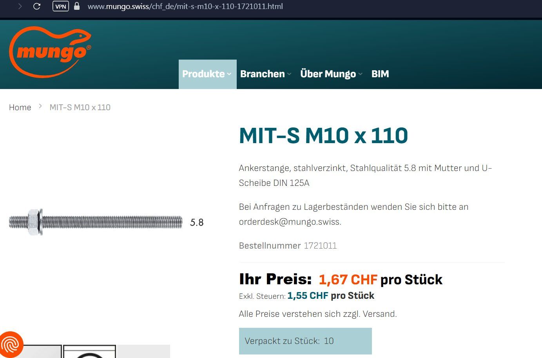Expand the Branchen dropdown arrow

[289, 74]
